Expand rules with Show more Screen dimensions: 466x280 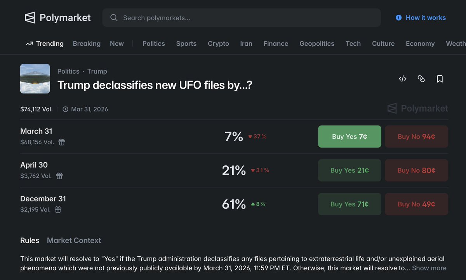(429, 268)
